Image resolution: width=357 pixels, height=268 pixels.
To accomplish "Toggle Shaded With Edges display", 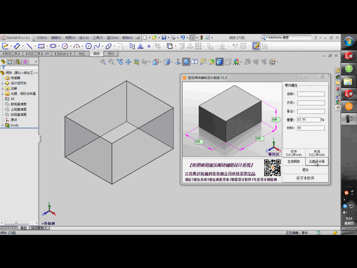I will coord(220,62).
